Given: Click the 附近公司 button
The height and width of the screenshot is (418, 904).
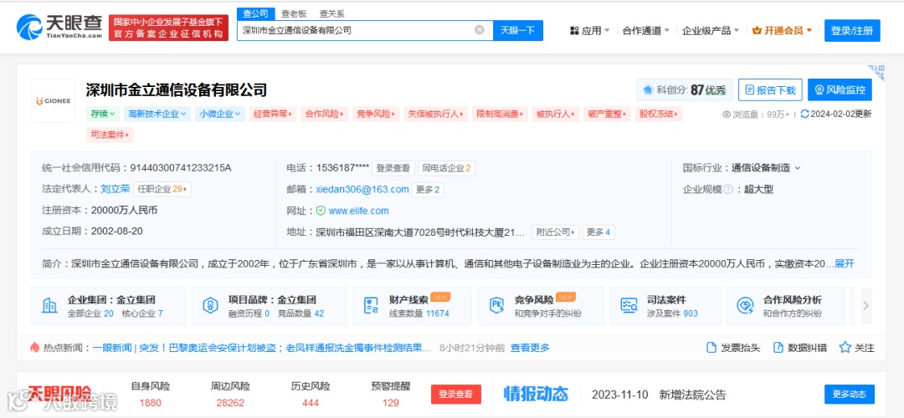Looking at the screenshot, I should point(556,232).
